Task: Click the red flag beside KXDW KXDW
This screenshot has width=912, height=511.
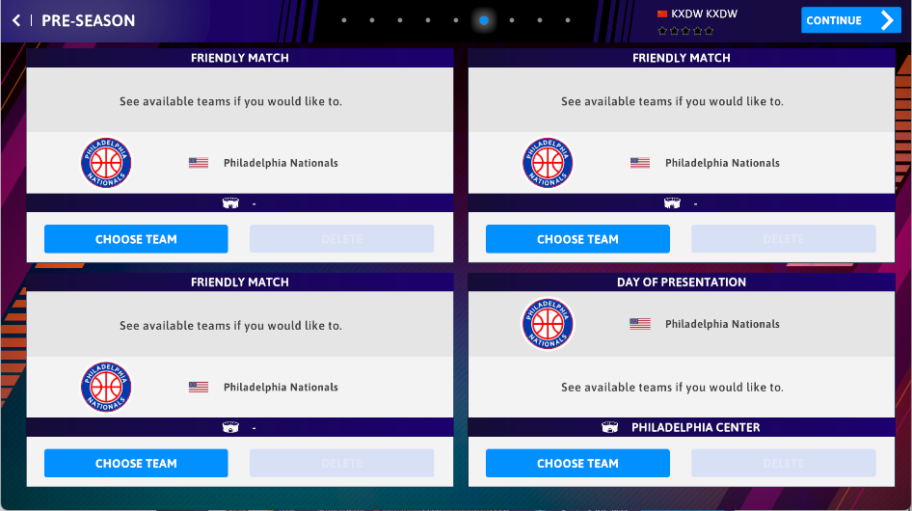Action: (662, 14)
